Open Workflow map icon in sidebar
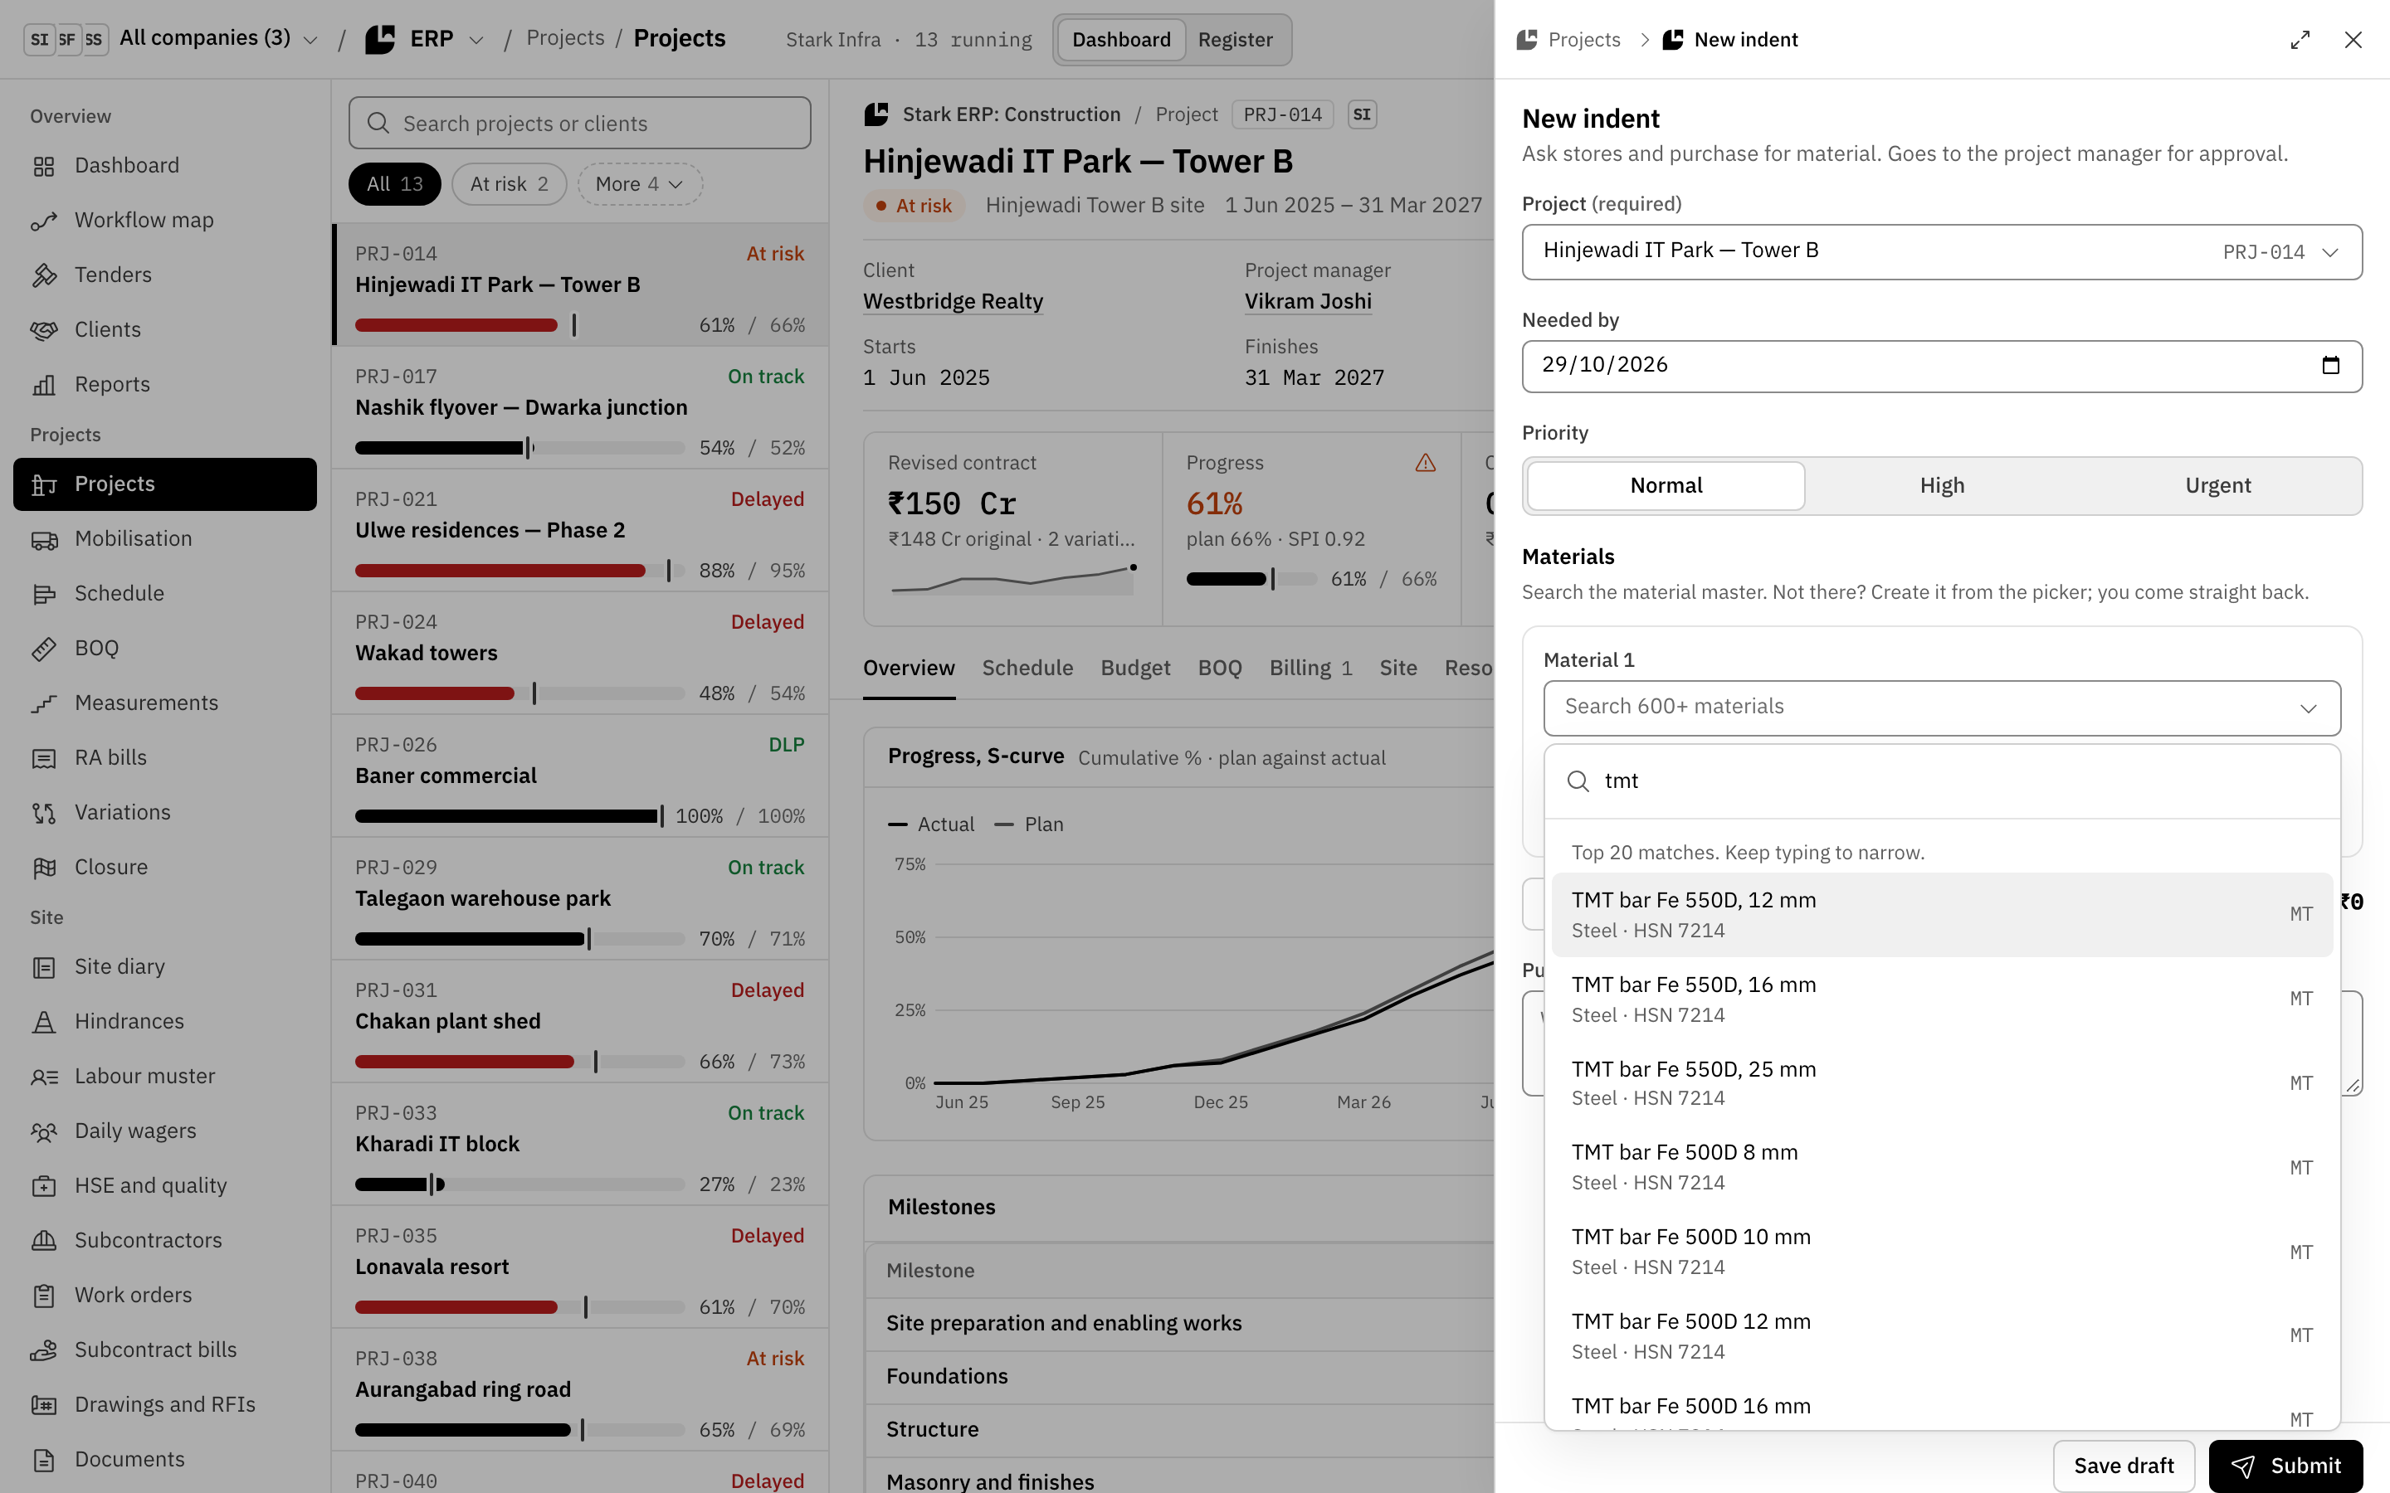 pos(43,220)
